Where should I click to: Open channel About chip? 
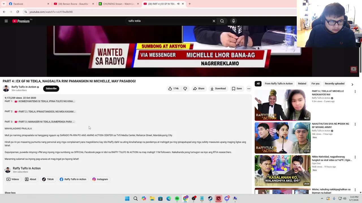[31, 179]
